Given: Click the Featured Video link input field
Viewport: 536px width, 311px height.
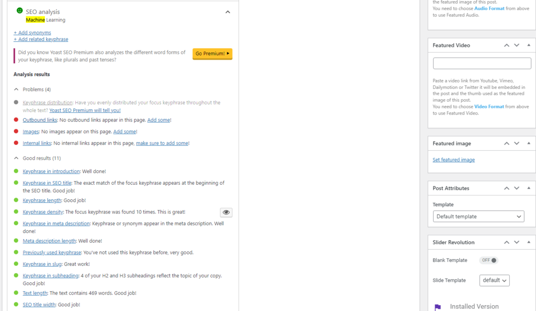Looking at the screenshot, I should 482,63.
